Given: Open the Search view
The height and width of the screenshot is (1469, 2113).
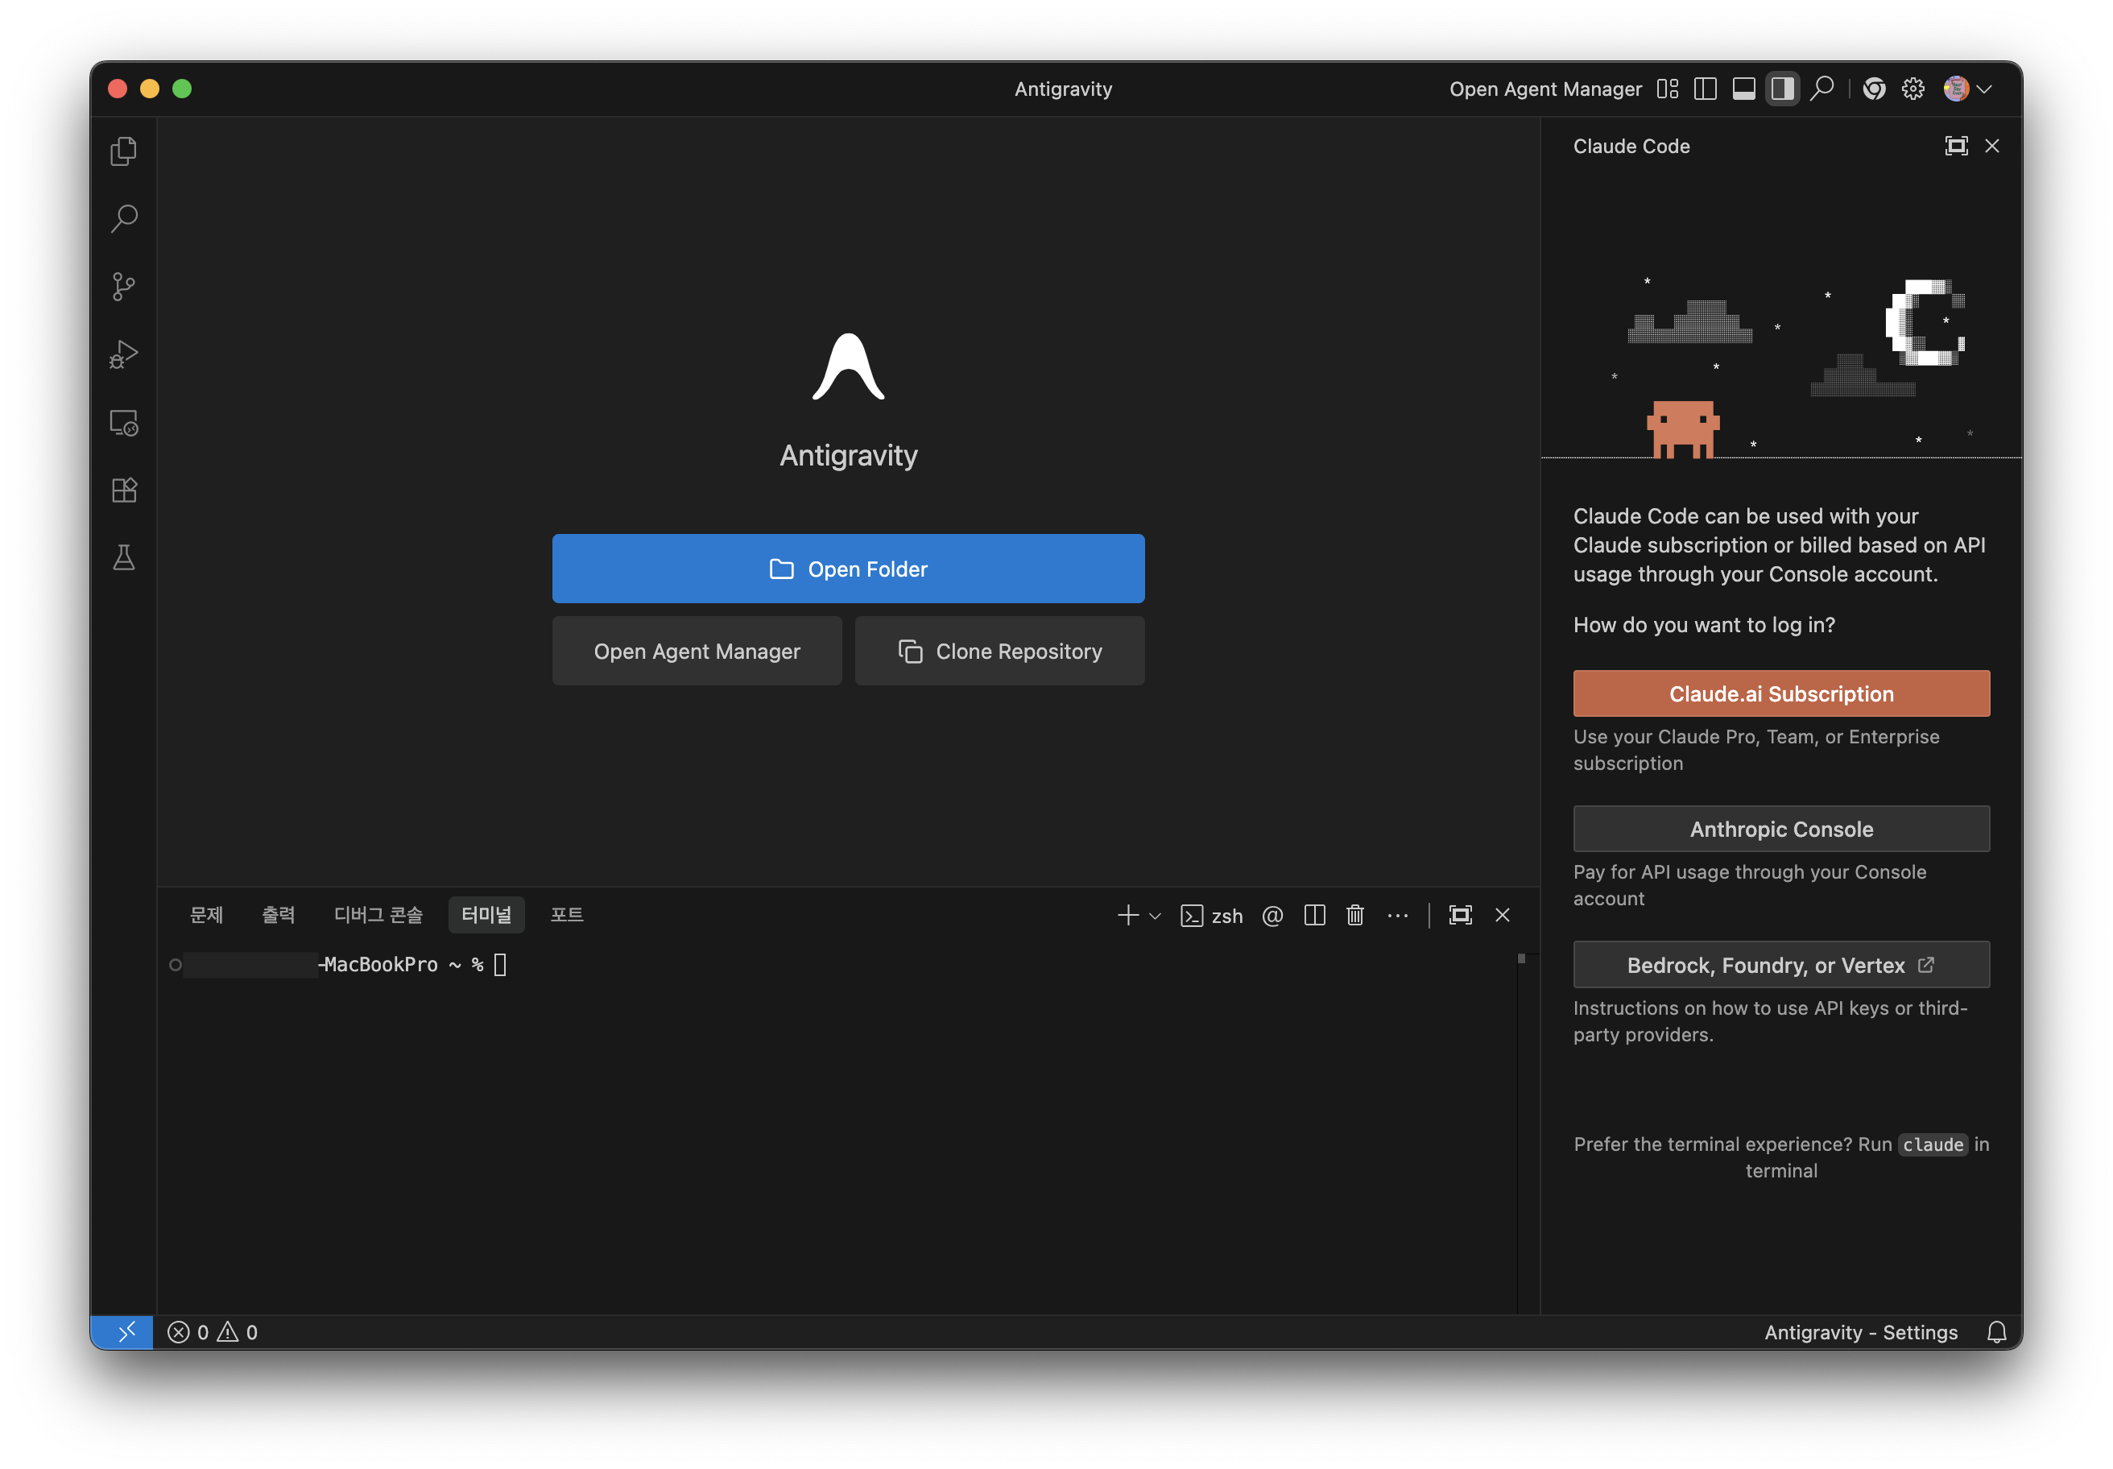Looking at the screenshot, I should (124, 218).
